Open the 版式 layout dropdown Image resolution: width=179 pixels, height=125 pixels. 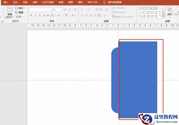(x=20, y=8)
